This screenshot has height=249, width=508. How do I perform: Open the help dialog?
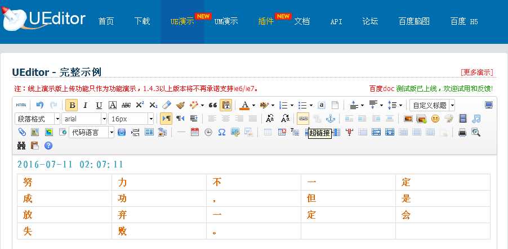[48, 146]
